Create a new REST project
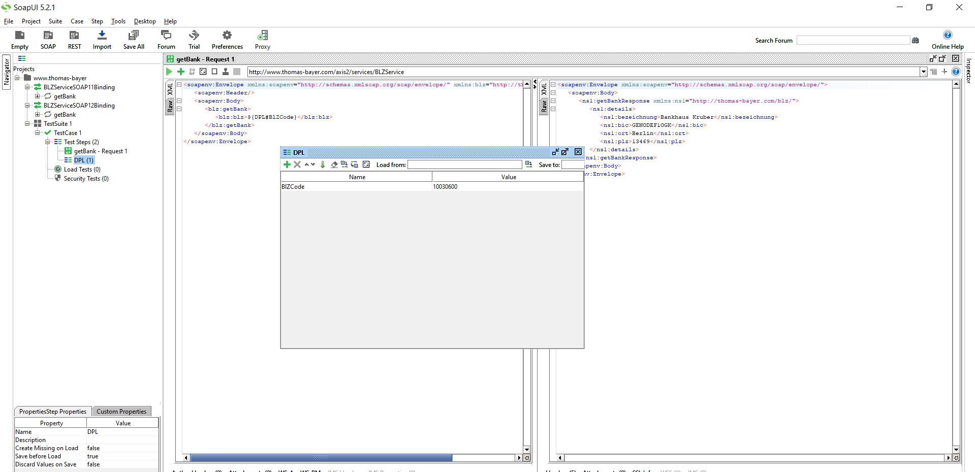Viewport: 975px width, 472px height. click(75, 40)
